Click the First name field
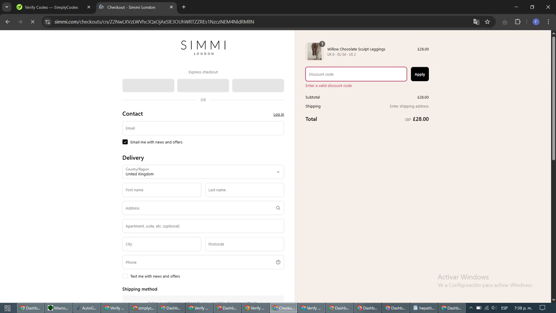The width and height of the screenshot is (556, 313). click(x=162, y=190)
